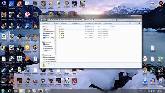Open the StarCraft 2 desktop icon
Screen dimensions: 165x93
59,82
